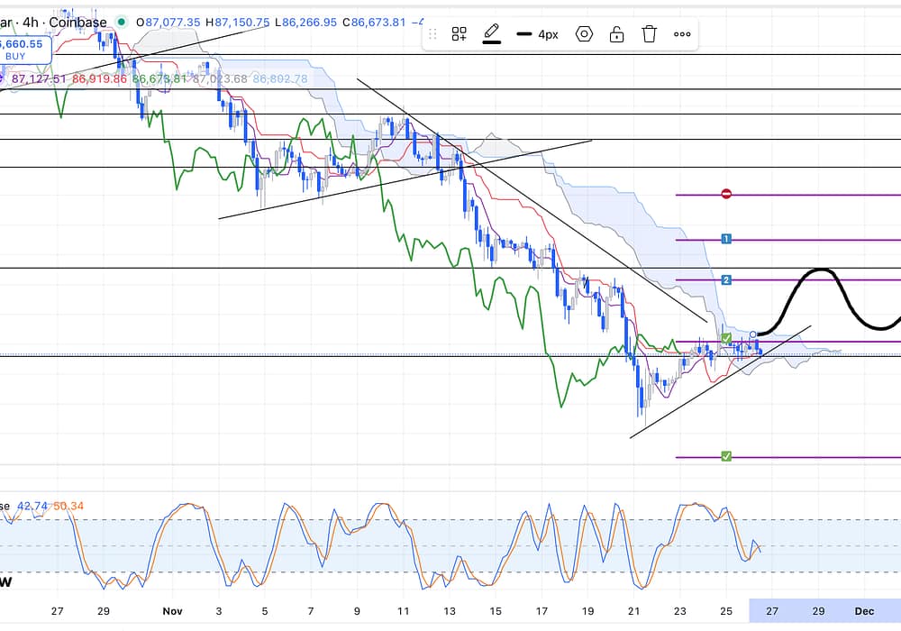Delete the drawing with the trash icon
Image resolution: width=901 pixels, height=631 pixels.
click(649, 34)
